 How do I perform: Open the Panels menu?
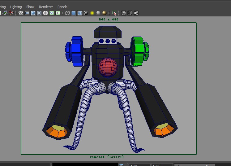[x=62, y=7]
